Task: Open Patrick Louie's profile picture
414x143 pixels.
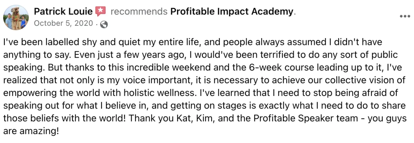Action: (x=17, y=18)
